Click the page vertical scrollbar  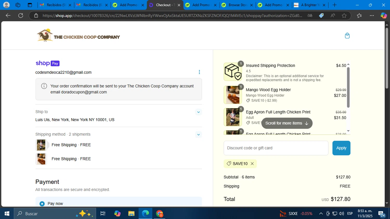[387, 58]
